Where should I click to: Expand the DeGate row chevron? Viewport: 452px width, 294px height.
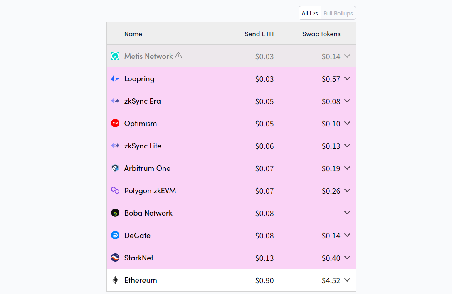coord(347,236)
